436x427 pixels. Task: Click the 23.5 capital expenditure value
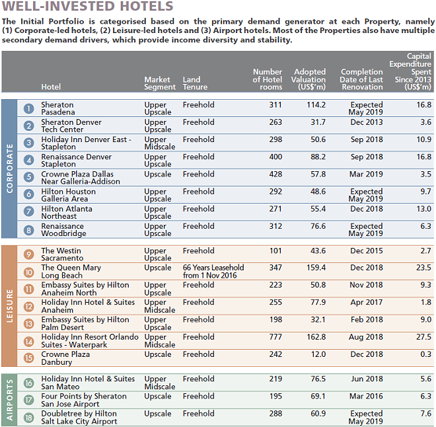click(423, 268)
